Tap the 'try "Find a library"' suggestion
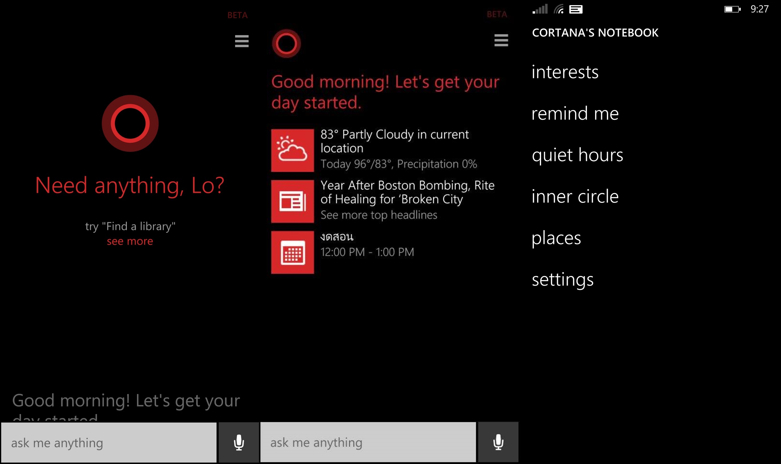The height and width of the screenshot is (464, 781). click(x=130, y=226)
